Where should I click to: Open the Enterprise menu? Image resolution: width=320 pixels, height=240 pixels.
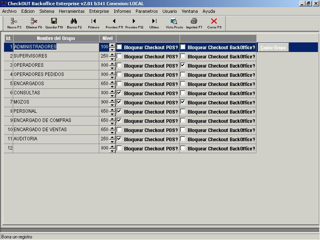[99, 11]
